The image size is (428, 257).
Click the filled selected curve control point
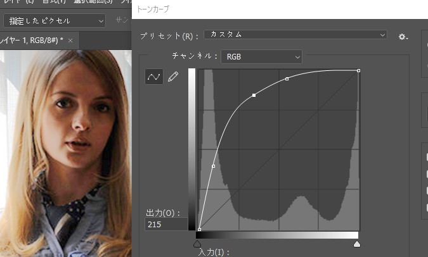(x=254, y=95)
